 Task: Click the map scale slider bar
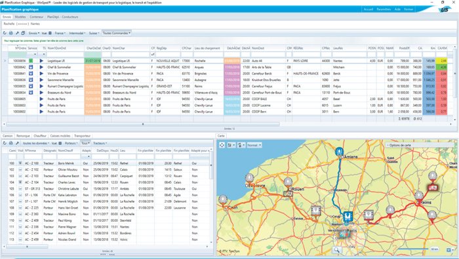pos(413,249)
